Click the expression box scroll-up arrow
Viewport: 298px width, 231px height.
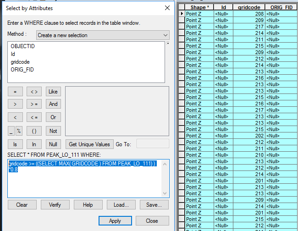165,164
